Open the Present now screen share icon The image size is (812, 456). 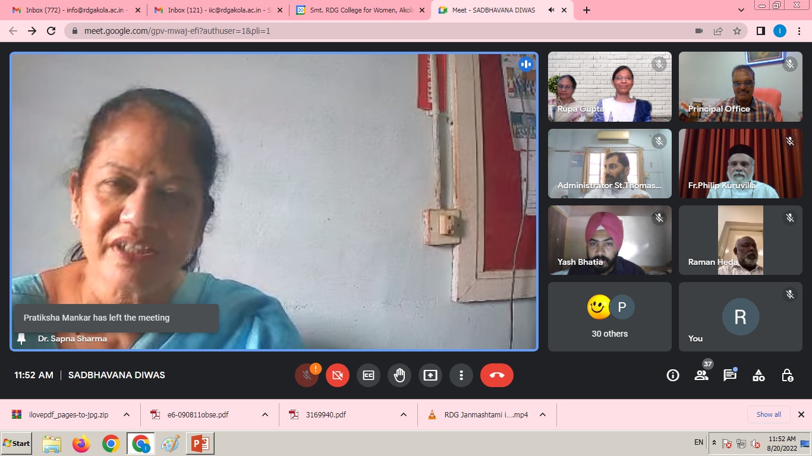tap(430, 375)
